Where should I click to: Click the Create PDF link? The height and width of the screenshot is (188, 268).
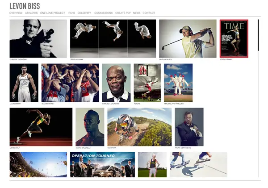pyautogui.click(x=123, y=13)
